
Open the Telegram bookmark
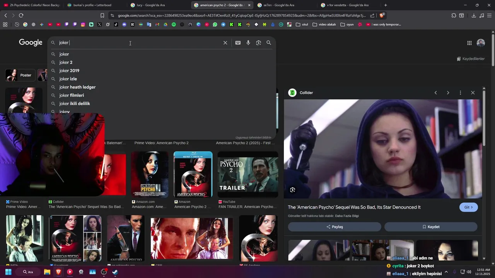[x=223, y=24]
